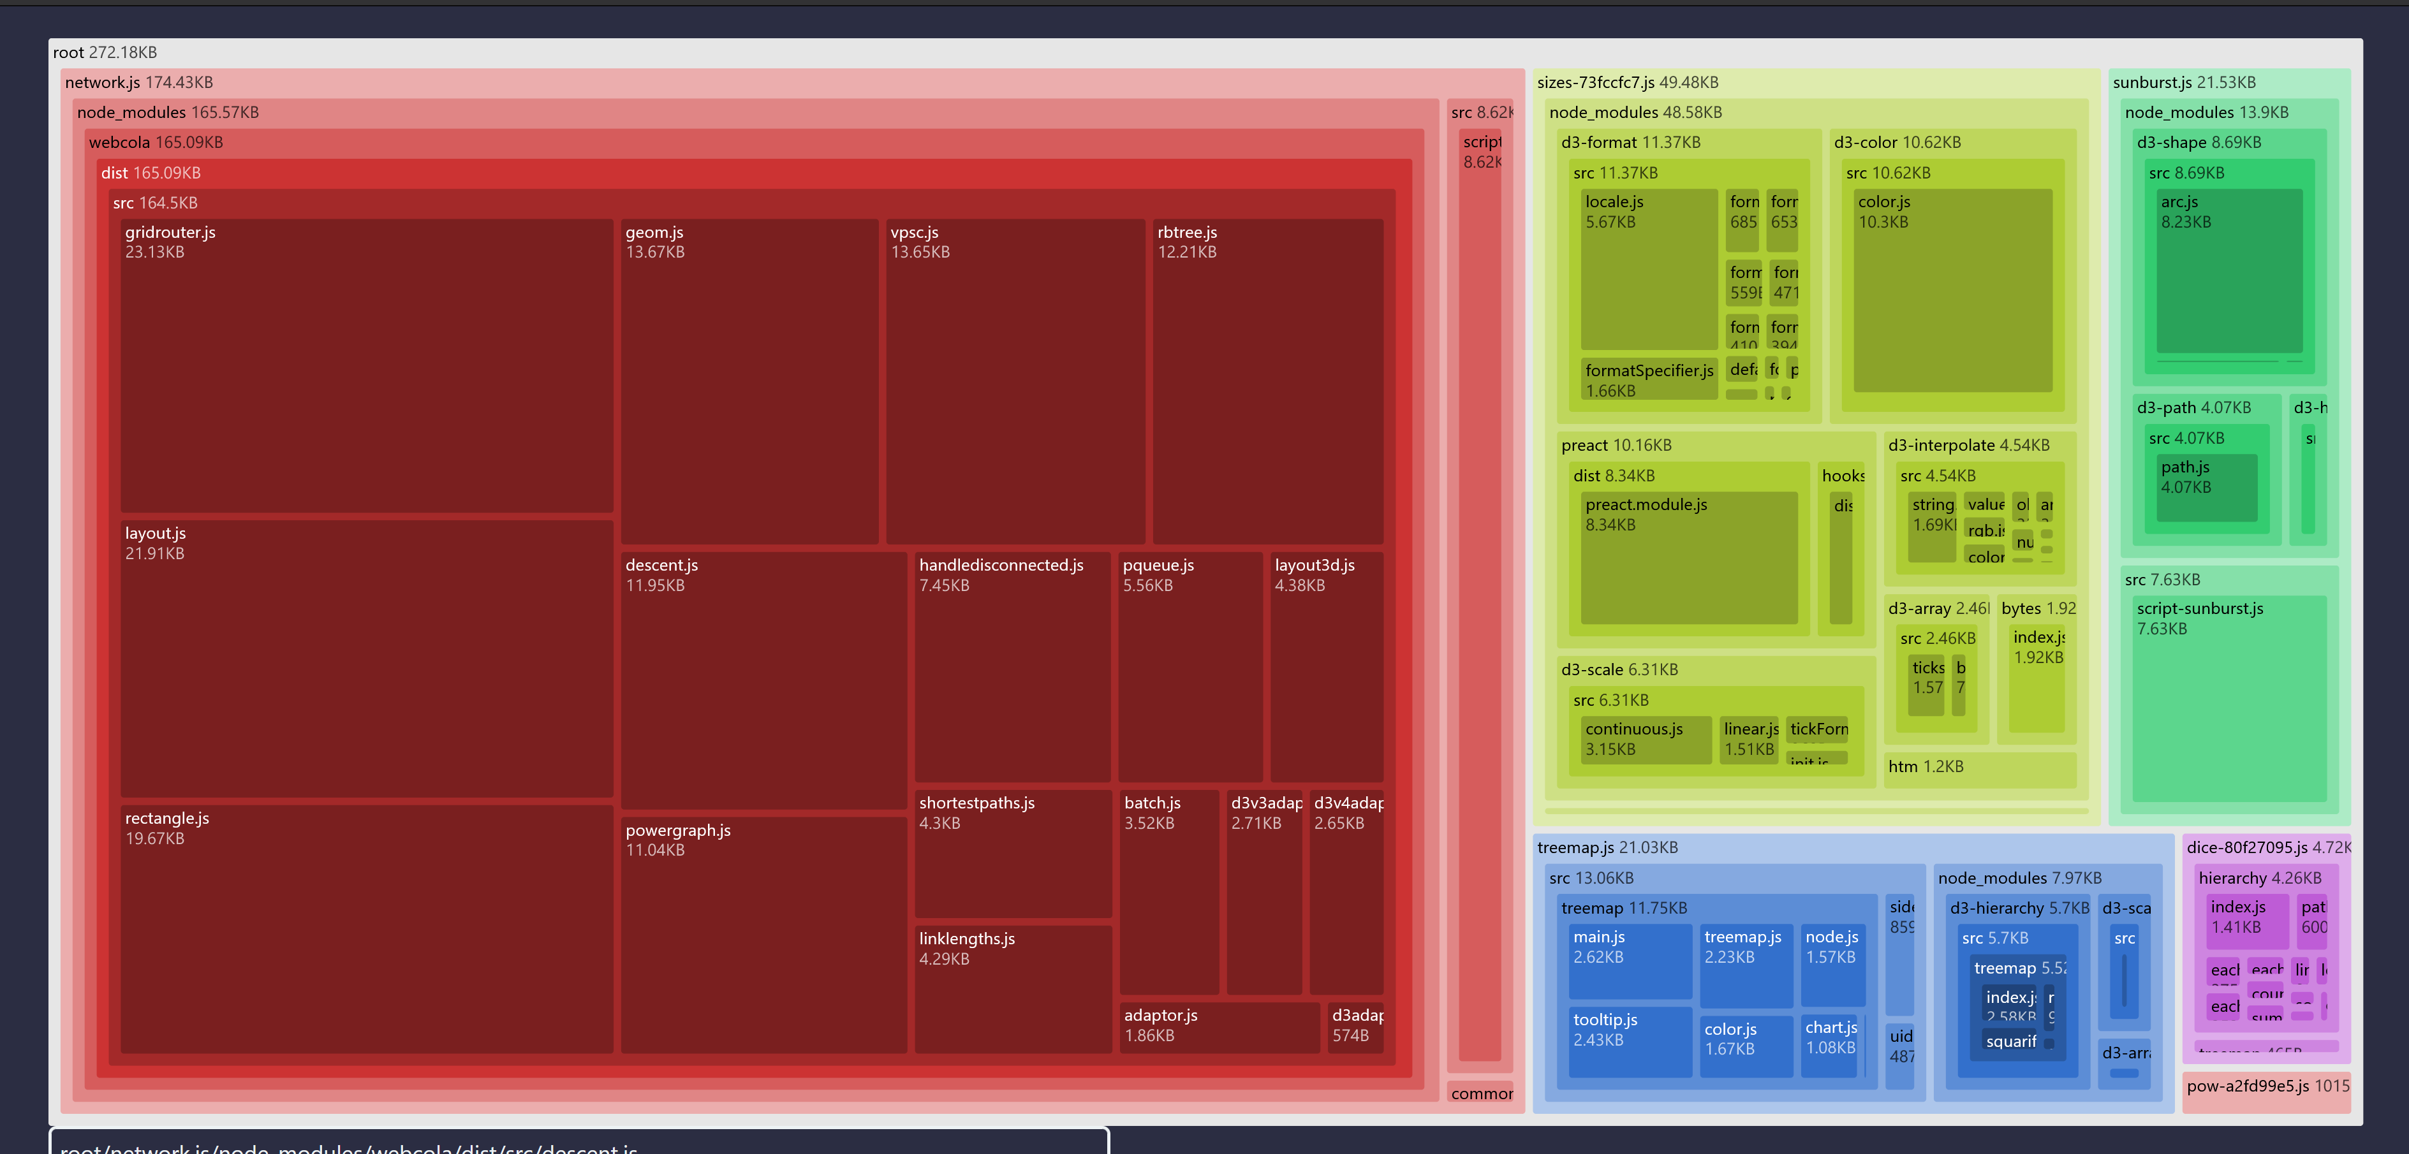Screen dimensions: 2409x1154
Task: Select the handledisconnected.js 7.45KB block
Action: [x=1012, y=667]
